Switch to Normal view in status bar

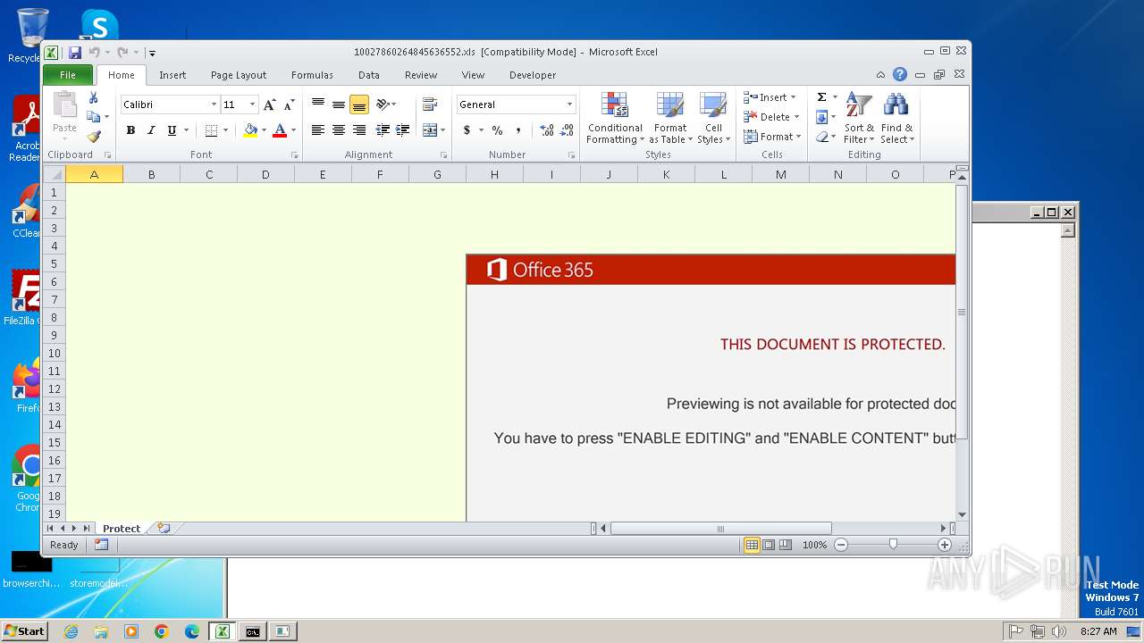(752, 545)
